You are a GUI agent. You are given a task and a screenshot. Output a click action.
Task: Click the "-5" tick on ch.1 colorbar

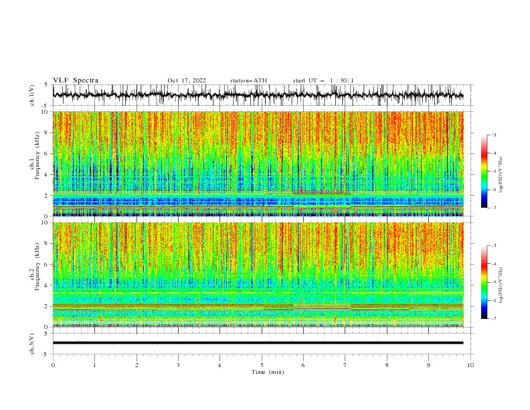pos(493,172)
